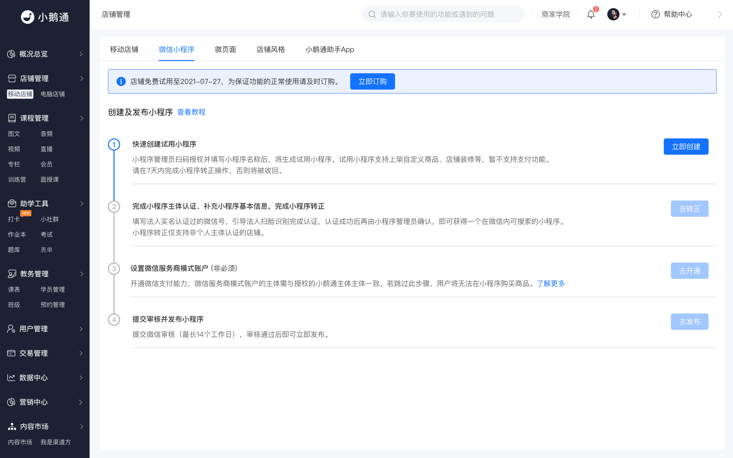Click the 帮助中心 question mark icon
Screen dimensions: 733x458
pyautogui.click(x=655, y=14)
